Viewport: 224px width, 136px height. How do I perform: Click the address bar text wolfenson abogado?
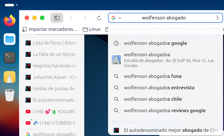(x=164, y=18)
